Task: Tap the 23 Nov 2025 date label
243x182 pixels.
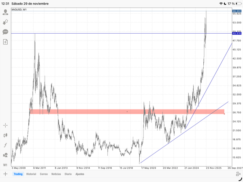Action: [x=214, y=168]
